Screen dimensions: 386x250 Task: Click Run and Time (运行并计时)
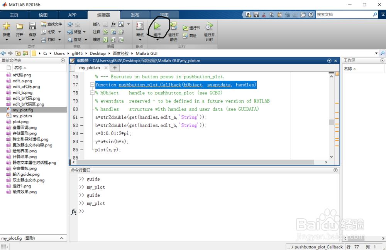click(209, 31)
